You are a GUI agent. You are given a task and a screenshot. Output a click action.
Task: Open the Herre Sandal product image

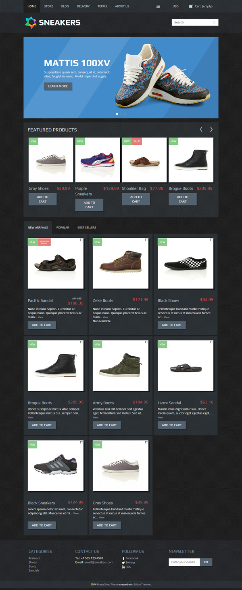tap(186, 366)
